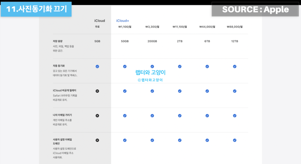The image size is (301, 164).
Task: Click the 사용자 설정 이메일 도메인 row label
Action: coord(62,141)
